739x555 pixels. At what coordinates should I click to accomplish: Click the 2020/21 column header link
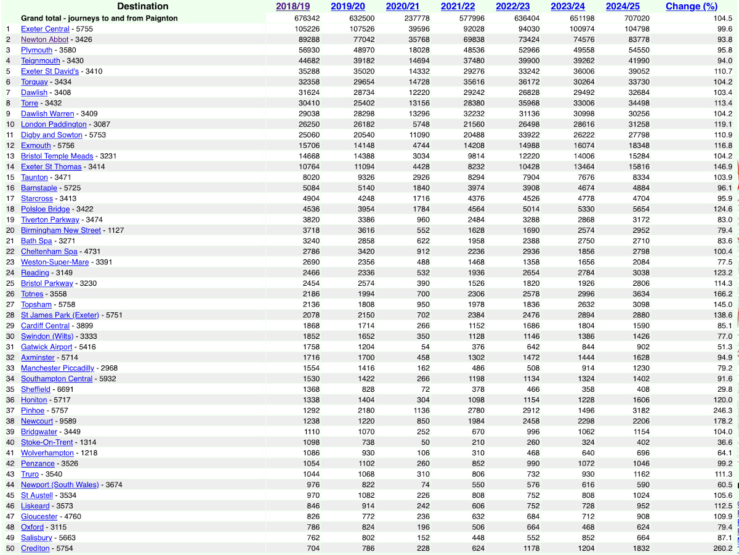(x=403, y=6)
